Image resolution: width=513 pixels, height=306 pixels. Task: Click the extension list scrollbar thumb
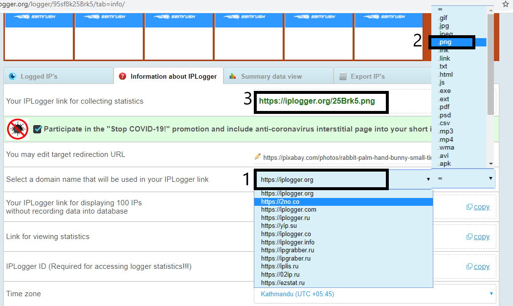click(x=491, y=65)
